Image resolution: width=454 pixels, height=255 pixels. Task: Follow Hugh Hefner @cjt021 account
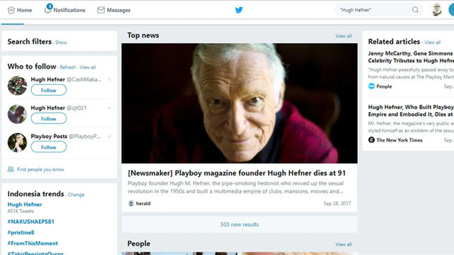49,119
